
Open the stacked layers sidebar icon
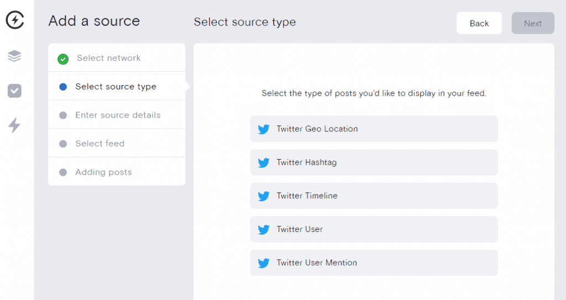pyautogui.click(x=14, y=56)
